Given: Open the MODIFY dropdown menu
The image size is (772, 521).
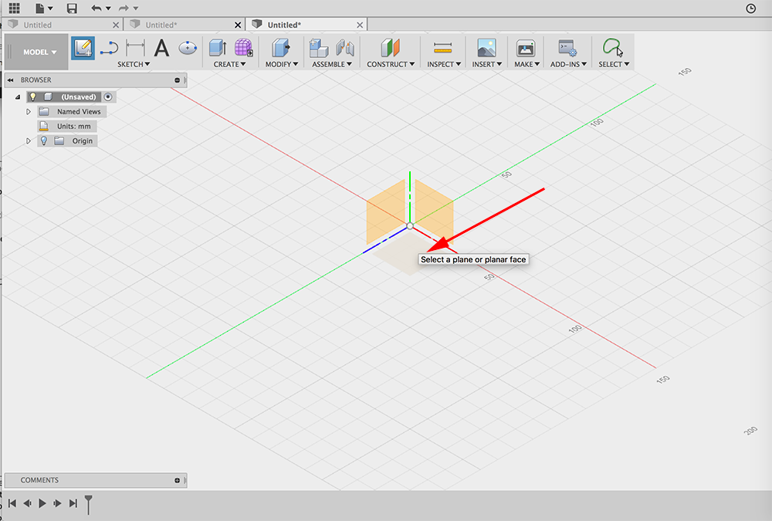Looking at the screenshot, I should click(282, 64).
